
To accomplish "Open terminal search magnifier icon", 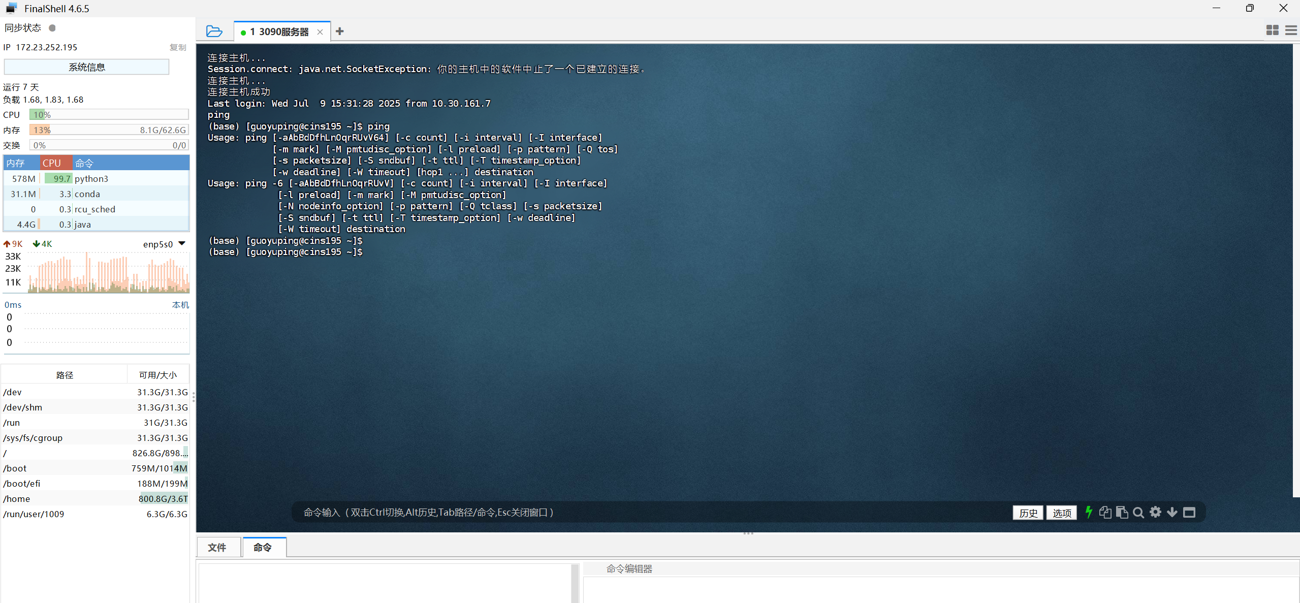I will [1138, 513].
